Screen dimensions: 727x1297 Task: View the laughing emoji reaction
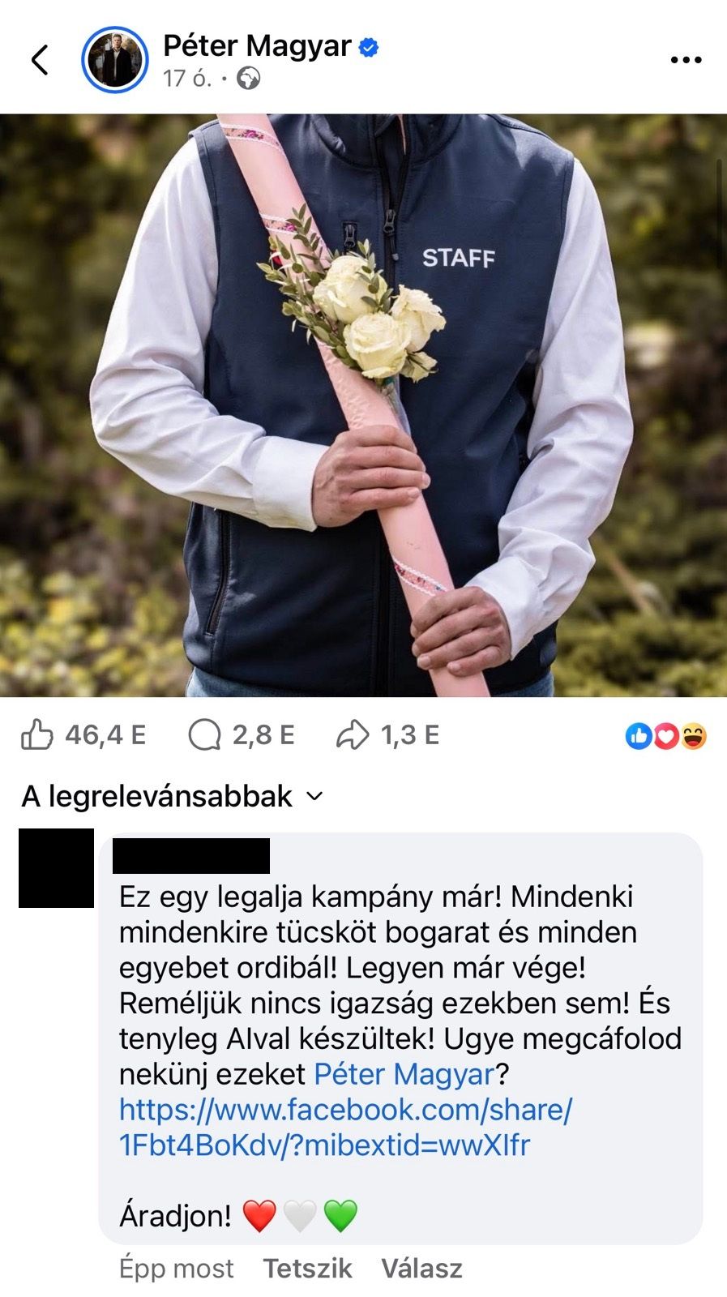(x=694, y=736)
